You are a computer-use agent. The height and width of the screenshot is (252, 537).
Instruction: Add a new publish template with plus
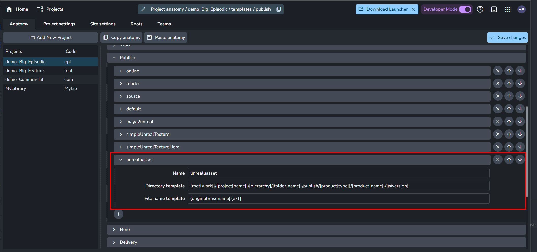pyautogui.click(x=119, y=214)
